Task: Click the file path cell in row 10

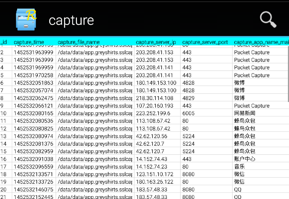Action: [95, 113]
